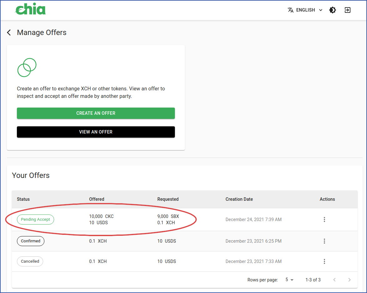Click the Confirmed status chip
This screenshot has height=293, width=367.
click(30, 241)
